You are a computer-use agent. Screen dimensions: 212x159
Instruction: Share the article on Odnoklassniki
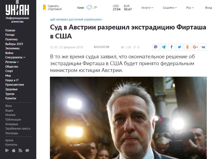187,47
